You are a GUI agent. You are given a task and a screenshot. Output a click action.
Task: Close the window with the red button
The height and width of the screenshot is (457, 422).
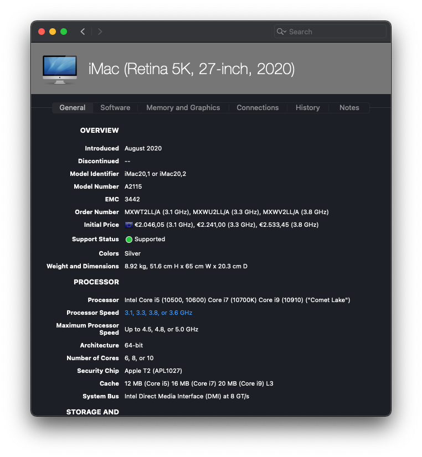[42, 32]
